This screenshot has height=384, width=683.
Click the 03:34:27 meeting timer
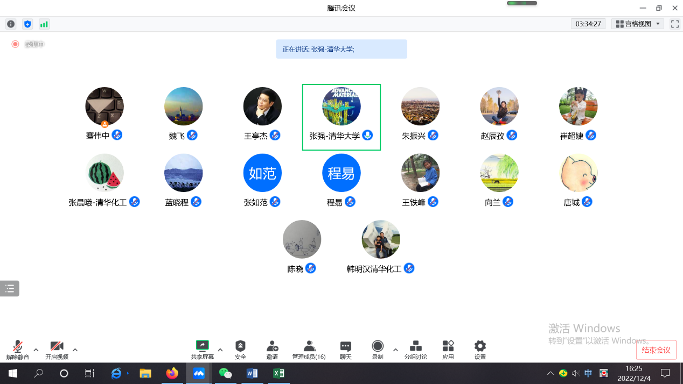[x=588, y=24]
